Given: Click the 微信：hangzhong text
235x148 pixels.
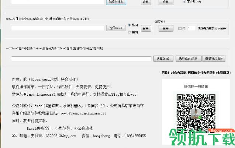Looking at the screenshot, I should tap(96, 136).
